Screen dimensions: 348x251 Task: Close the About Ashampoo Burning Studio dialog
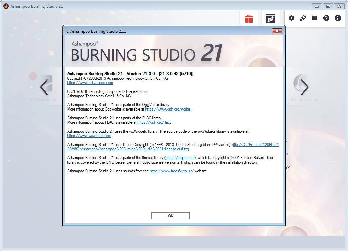pos(277,31)
